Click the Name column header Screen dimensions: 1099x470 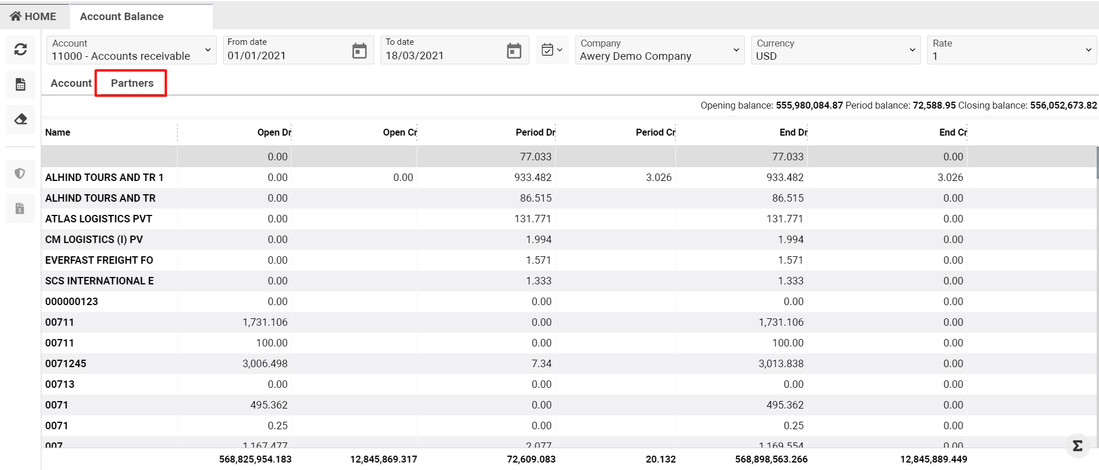click(58, 133)
